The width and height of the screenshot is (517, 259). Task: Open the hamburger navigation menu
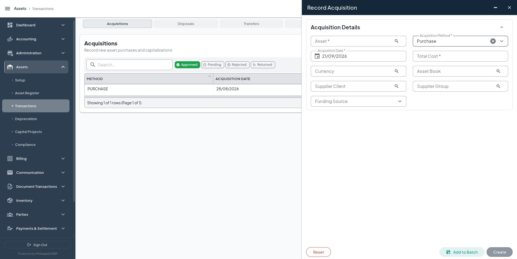(x=8, y=9)
